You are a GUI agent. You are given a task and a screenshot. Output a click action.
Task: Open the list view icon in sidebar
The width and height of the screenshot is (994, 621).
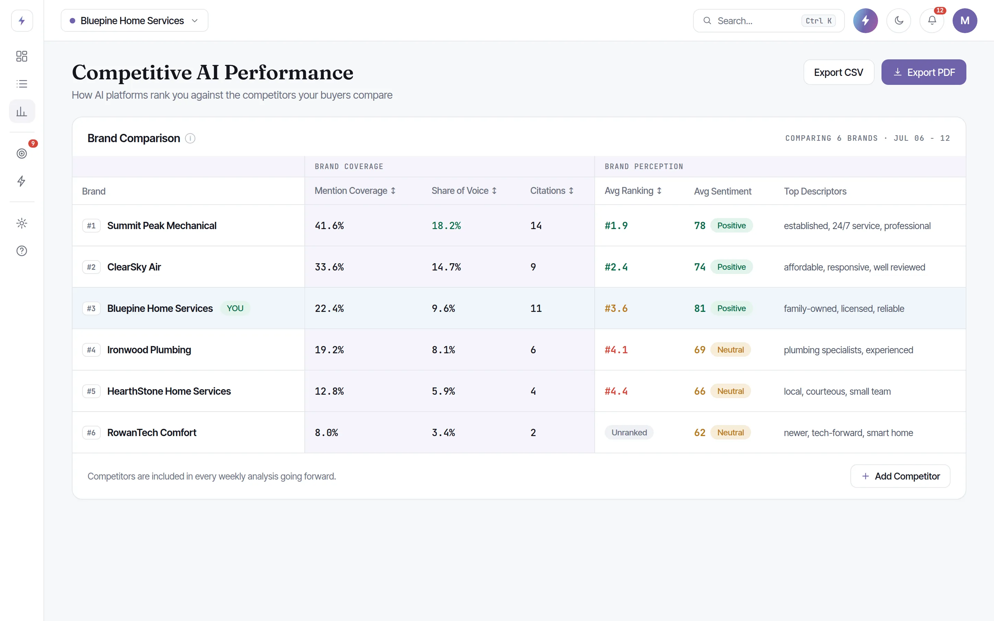click(x=22, y=84)
